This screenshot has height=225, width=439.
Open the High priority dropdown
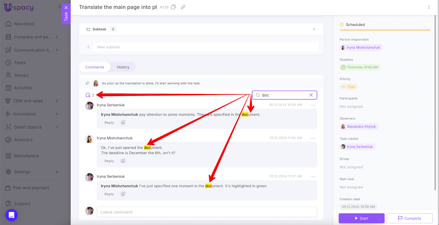(349, 87)
